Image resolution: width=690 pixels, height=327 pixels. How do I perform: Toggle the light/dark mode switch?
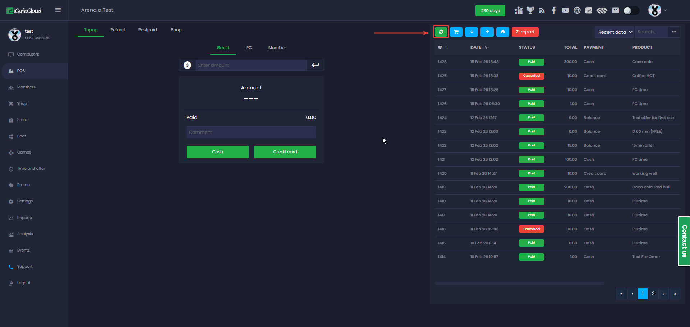tap(631, 11)
